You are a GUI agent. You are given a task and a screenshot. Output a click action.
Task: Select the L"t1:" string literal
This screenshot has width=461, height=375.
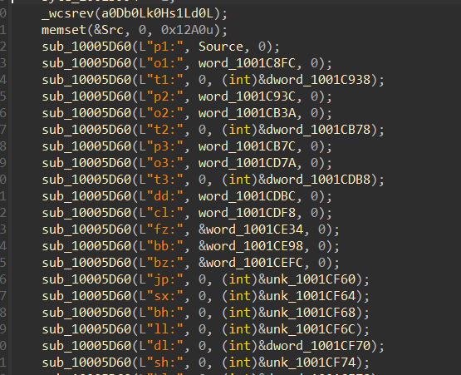(x=161, y=80)
